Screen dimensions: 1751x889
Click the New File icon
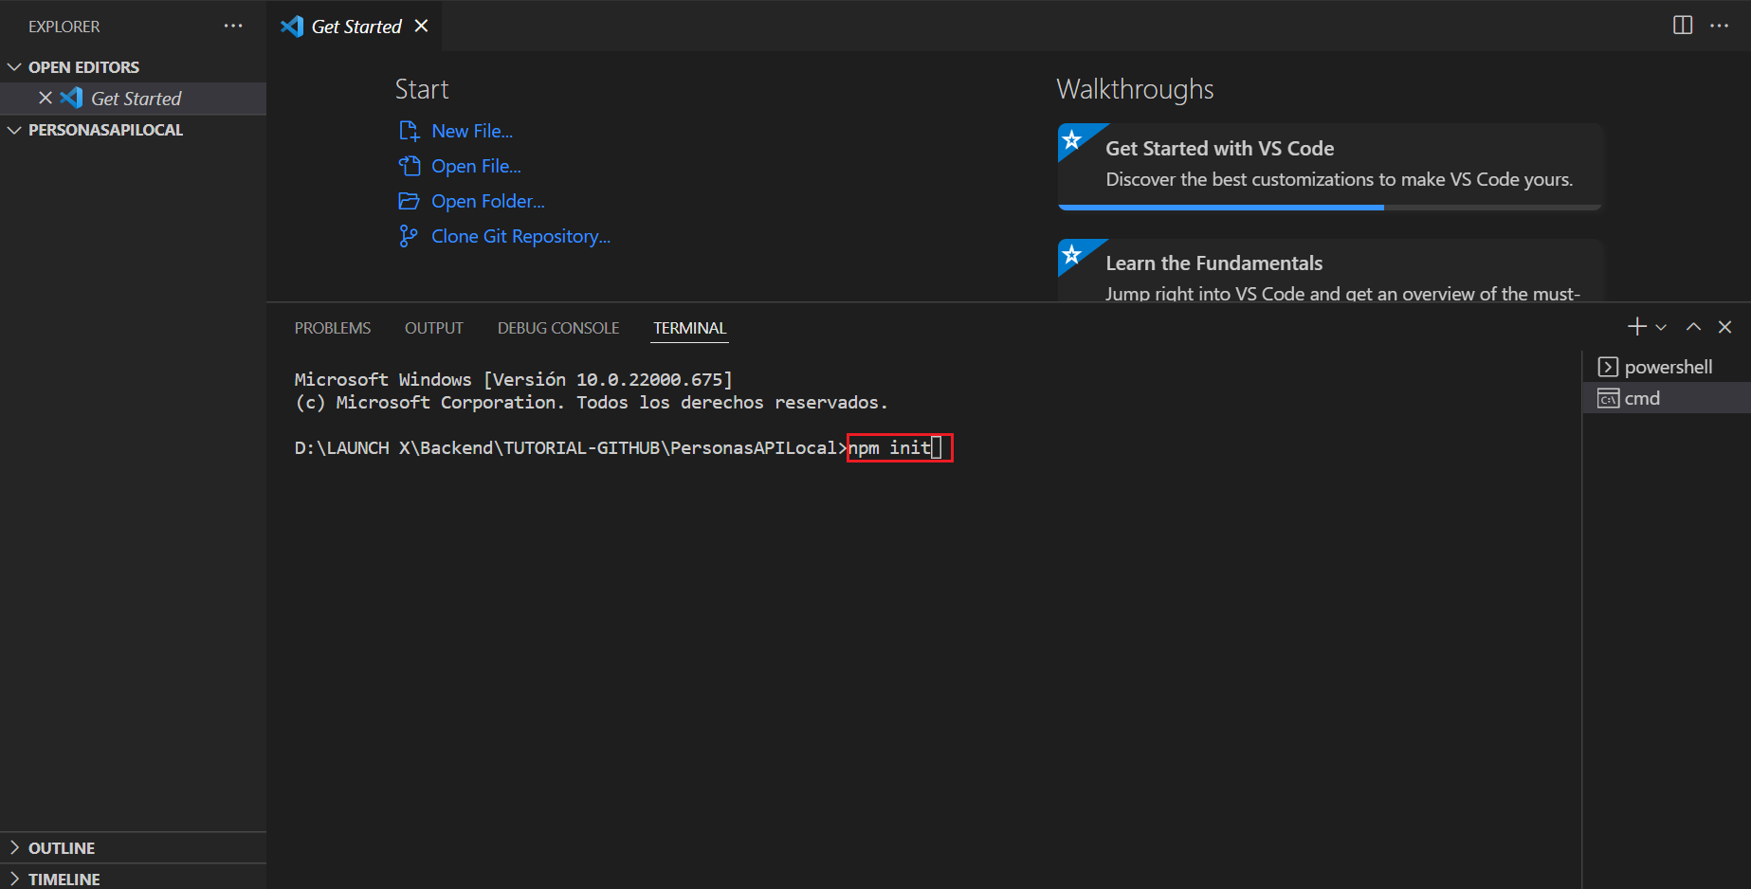coord(410,131)
